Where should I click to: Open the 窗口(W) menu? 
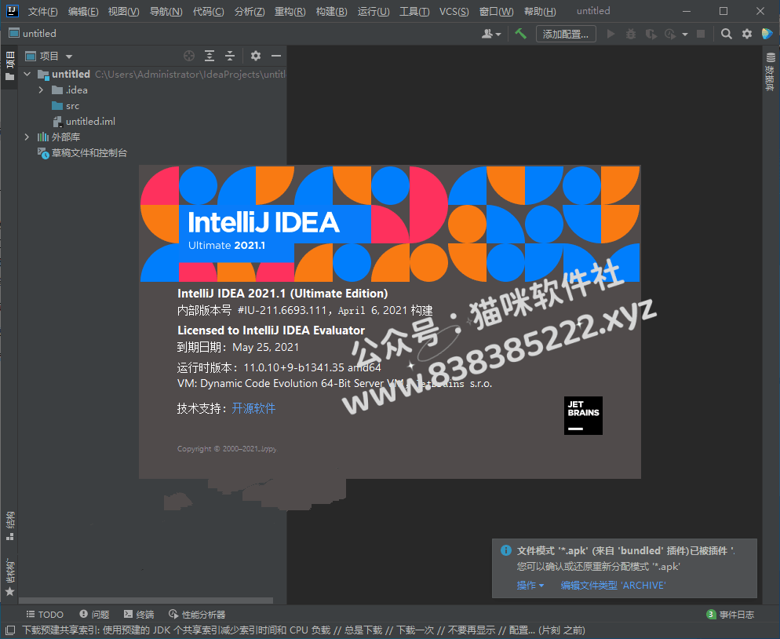[x=497, y=12]
